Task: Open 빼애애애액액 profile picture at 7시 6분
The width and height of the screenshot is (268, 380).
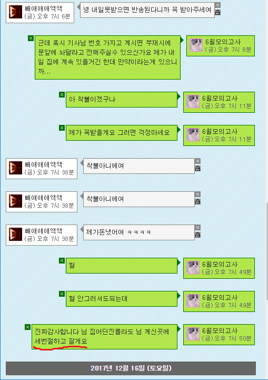Action: tap(15, 12)
